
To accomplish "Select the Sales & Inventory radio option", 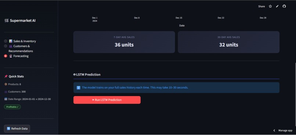I will (x=6, y=41).
